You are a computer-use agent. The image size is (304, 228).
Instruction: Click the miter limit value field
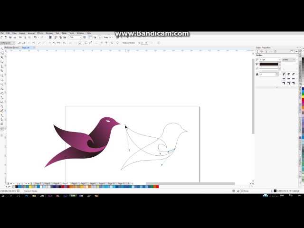click(x=267, y=74)
